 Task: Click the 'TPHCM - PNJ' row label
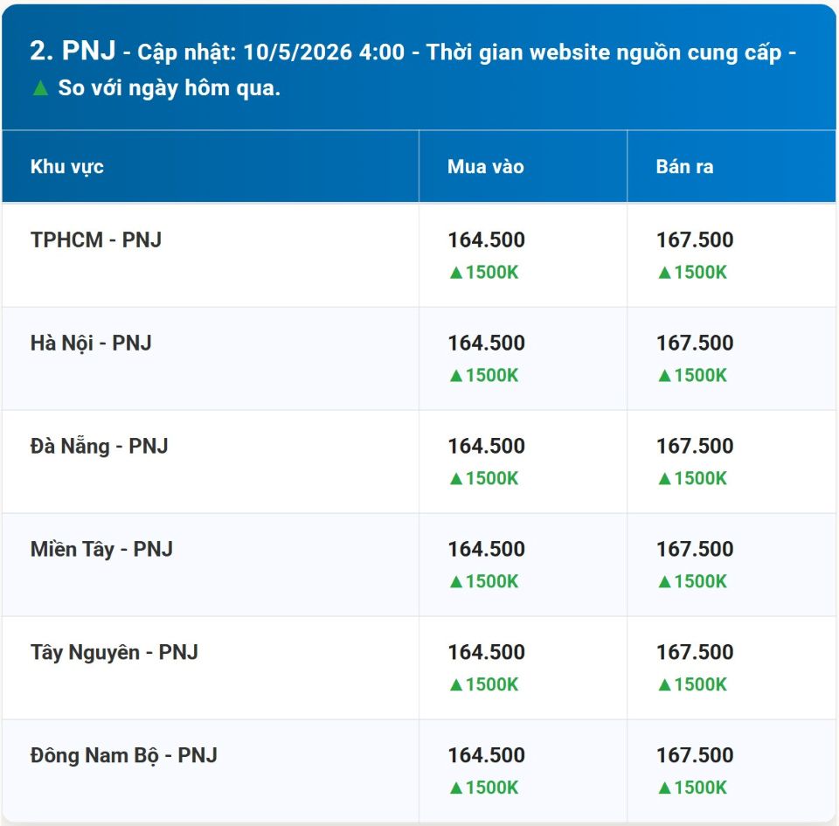pos(96,239)
